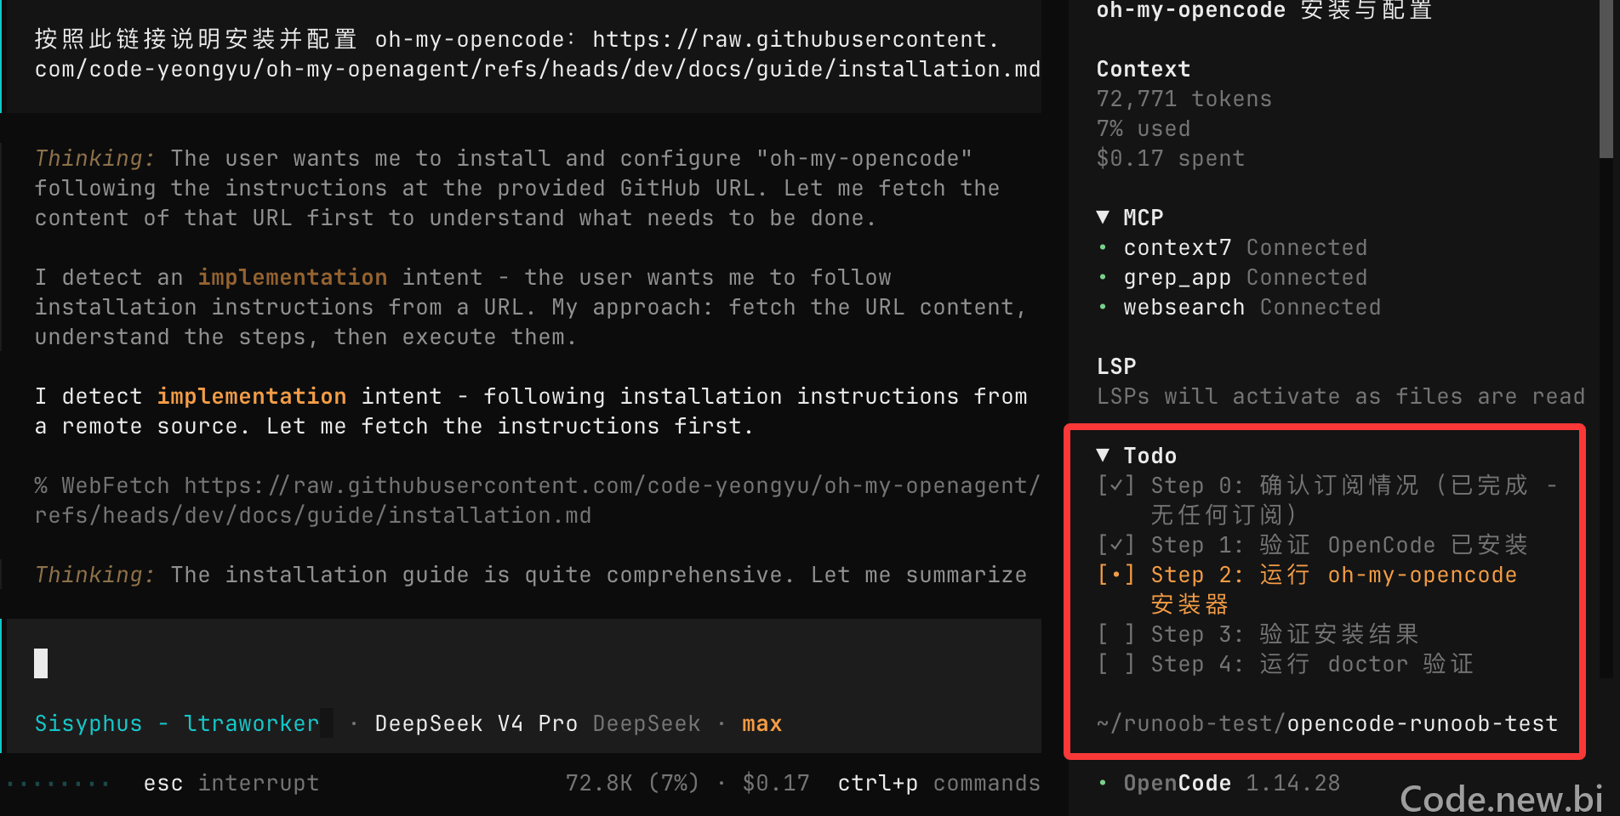
Task: Click esc interrupt in status bar
Action: 231,783
